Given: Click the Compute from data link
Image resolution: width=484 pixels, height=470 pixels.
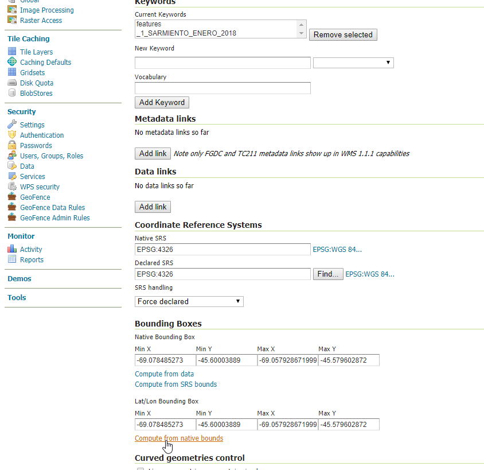Looking at the screenshot, I should click(164, 374).
